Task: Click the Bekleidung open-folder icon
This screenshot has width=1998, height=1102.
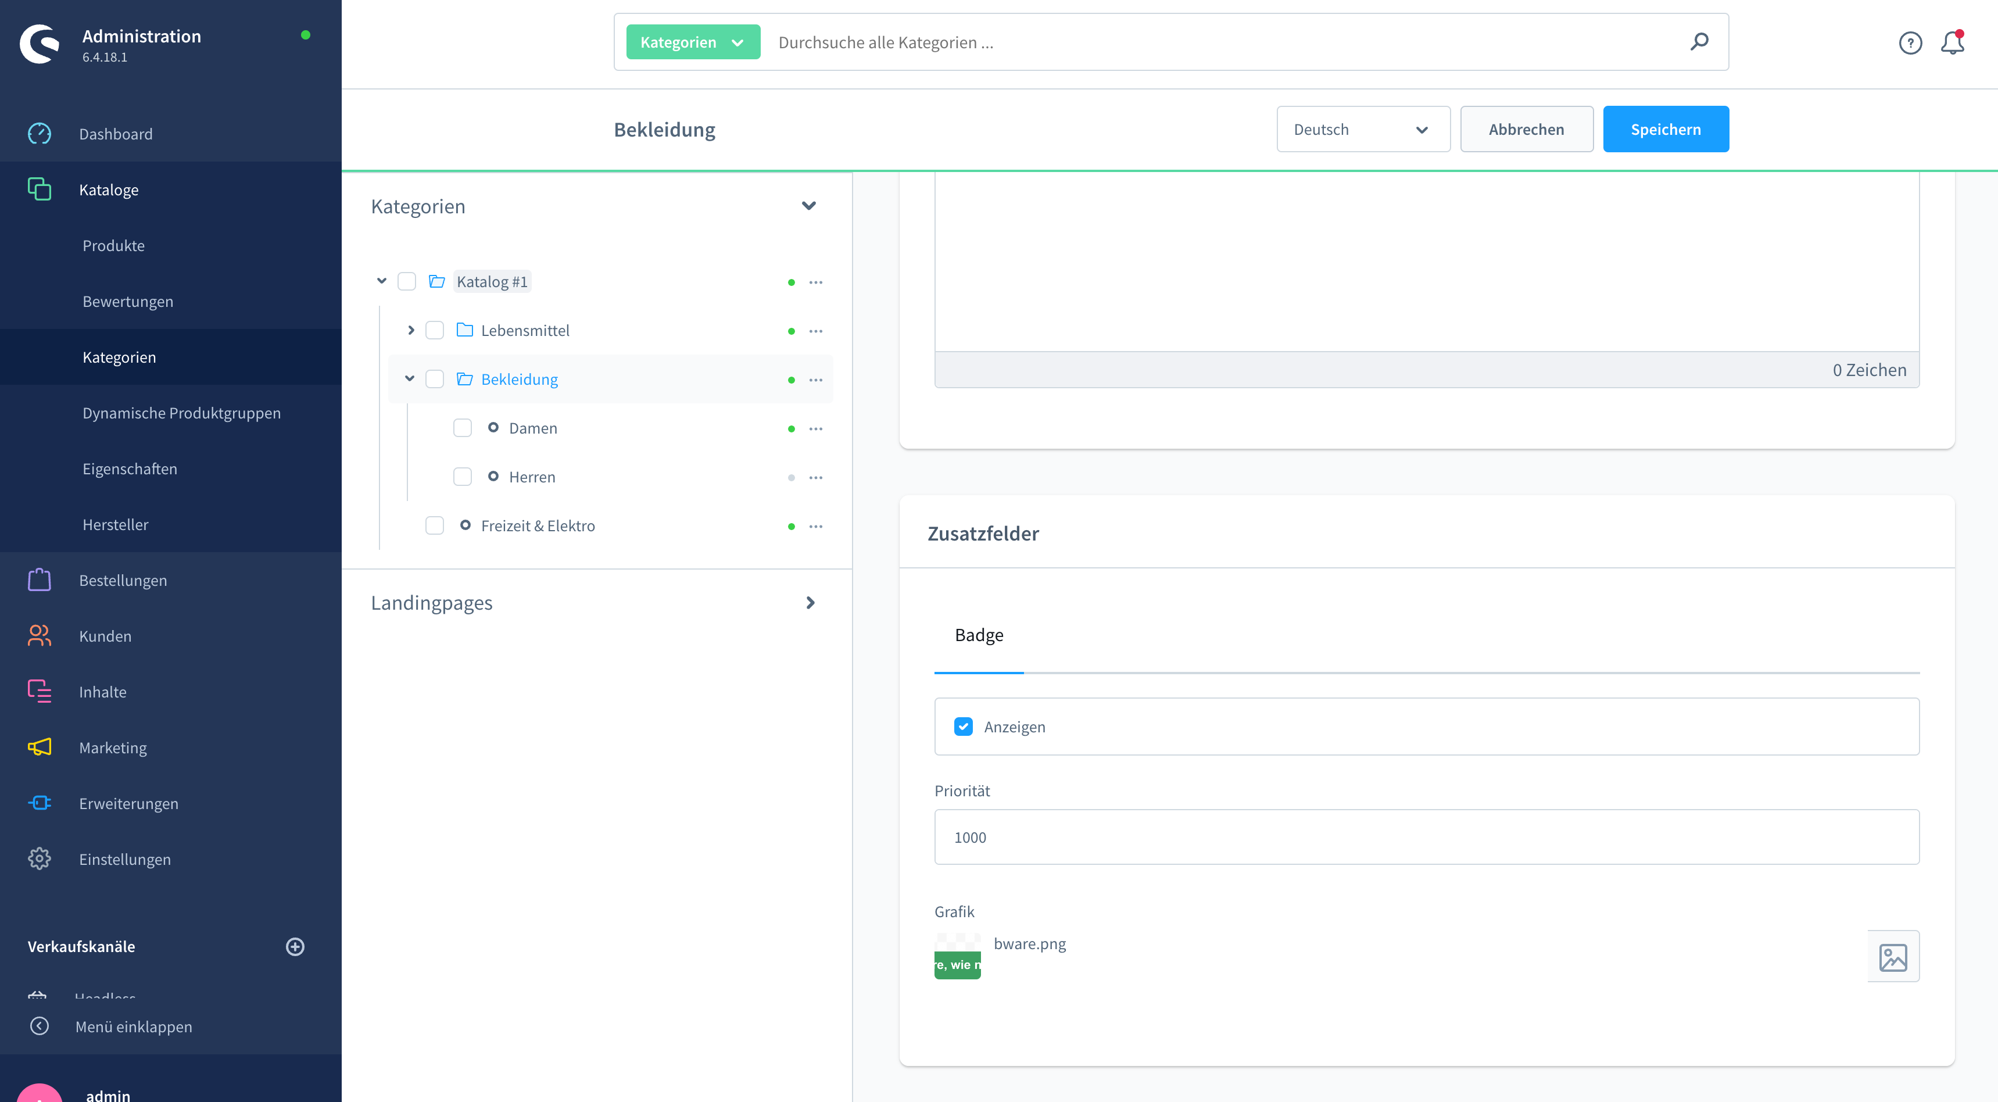Action: click(464, 379)
